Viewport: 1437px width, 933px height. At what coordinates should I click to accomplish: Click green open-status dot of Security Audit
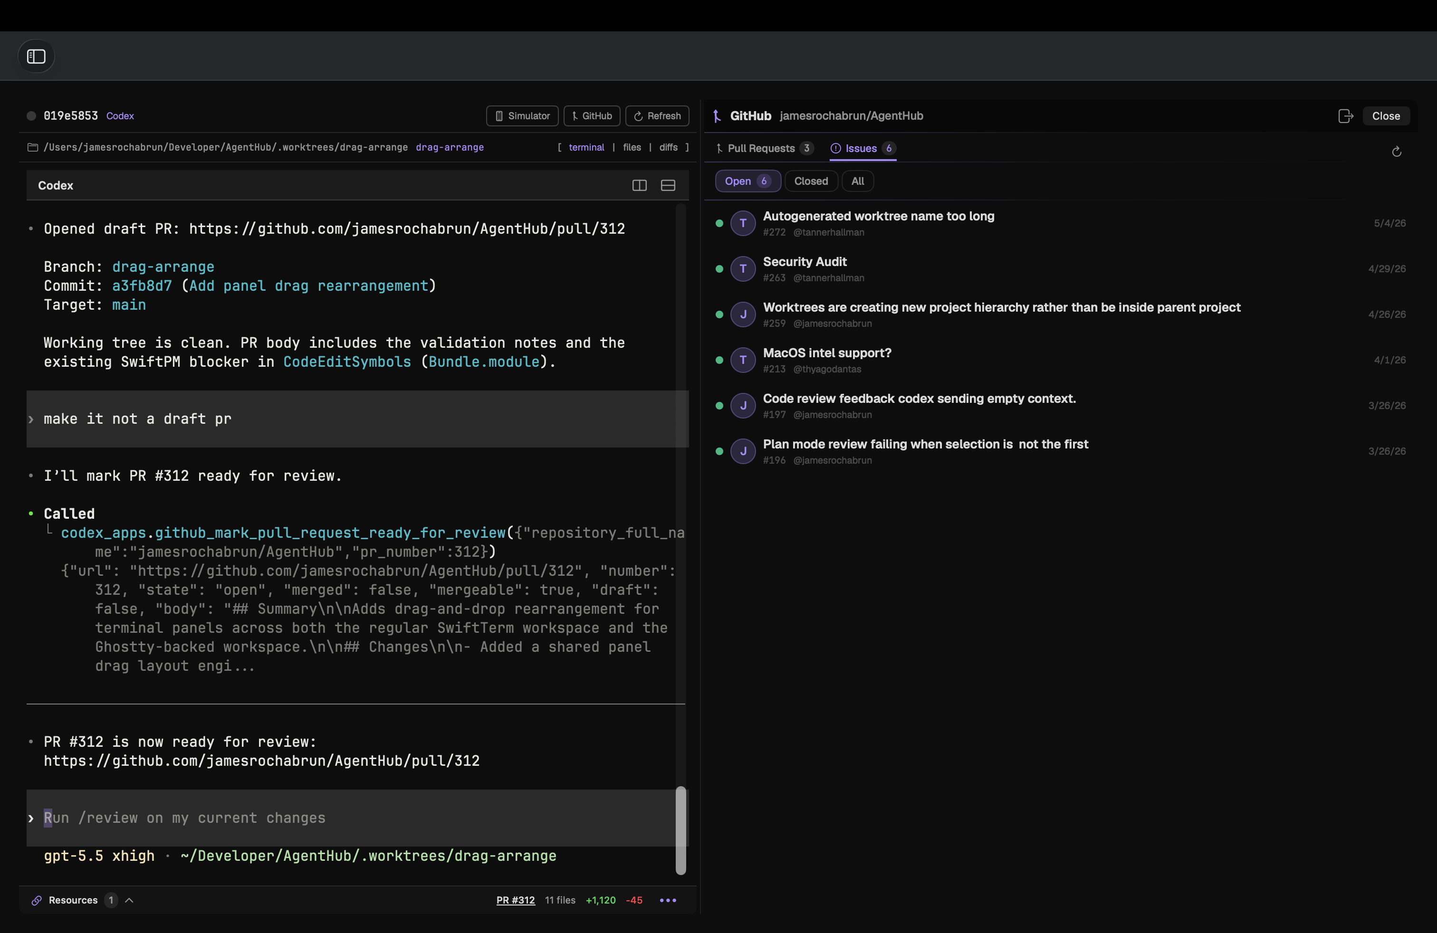(719, 268)
